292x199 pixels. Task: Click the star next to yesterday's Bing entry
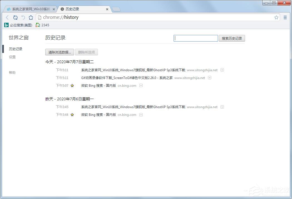[x=72, y=114]
